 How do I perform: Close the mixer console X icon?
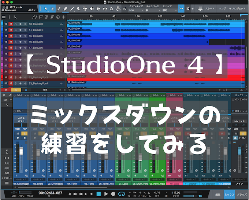(x=4, y=95)
